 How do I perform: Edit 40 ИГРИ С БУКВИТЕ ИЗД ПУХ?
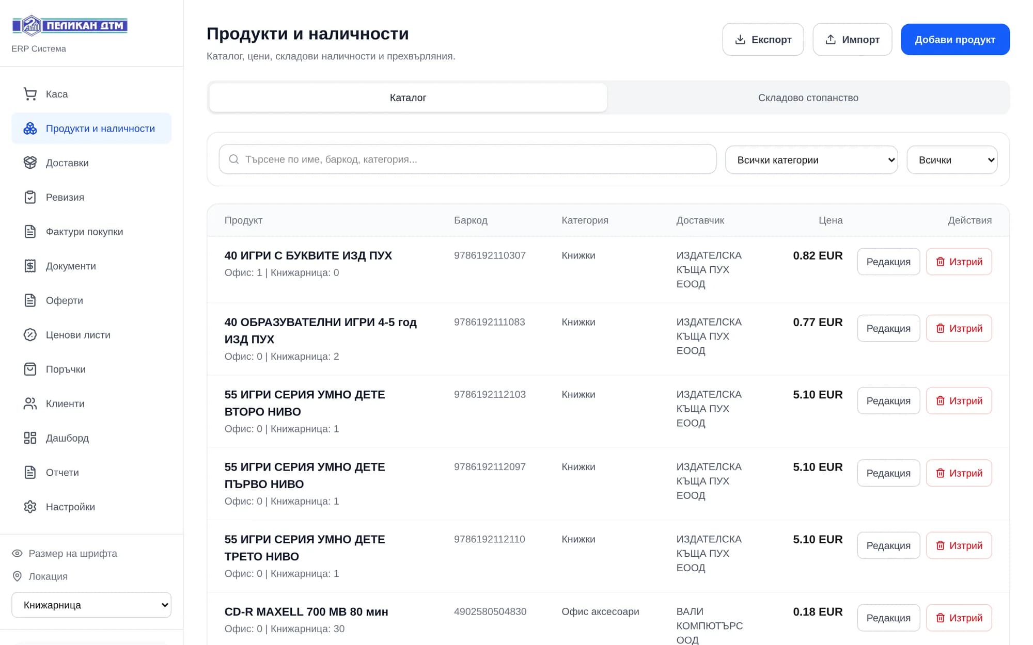tap(888, 262)
